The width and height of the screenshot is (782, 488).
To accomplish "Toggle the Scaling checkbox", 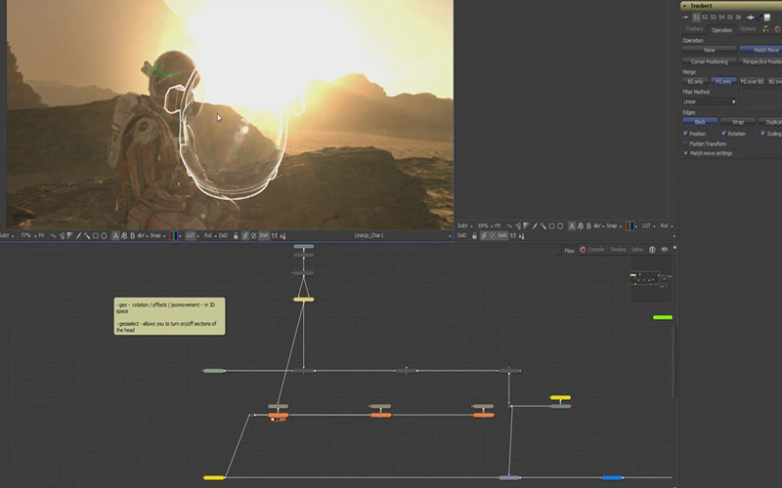I will (x=762, y=134).
